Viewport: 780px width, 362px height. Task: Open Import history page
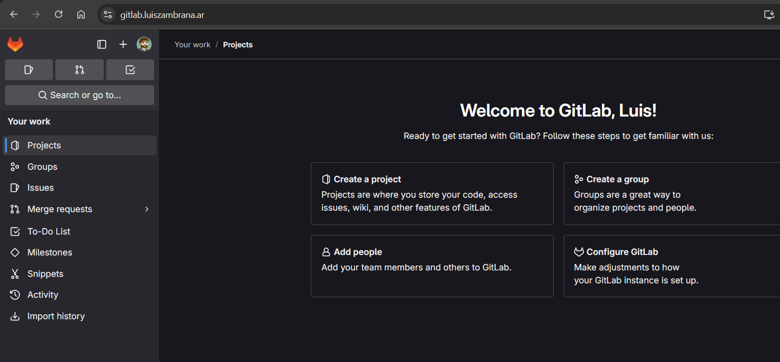pos(56,316)
